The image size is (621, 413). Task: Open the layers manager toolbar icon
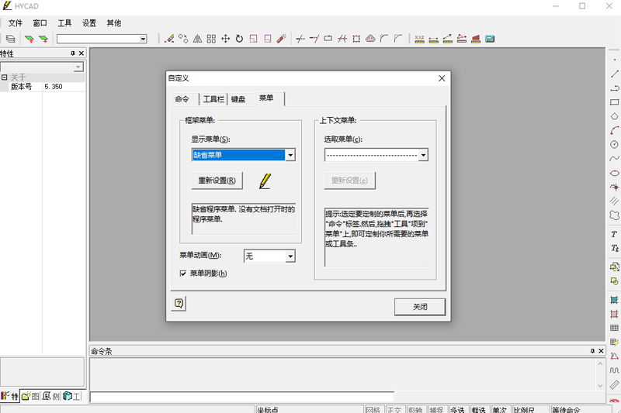click(x=10, y=39)
